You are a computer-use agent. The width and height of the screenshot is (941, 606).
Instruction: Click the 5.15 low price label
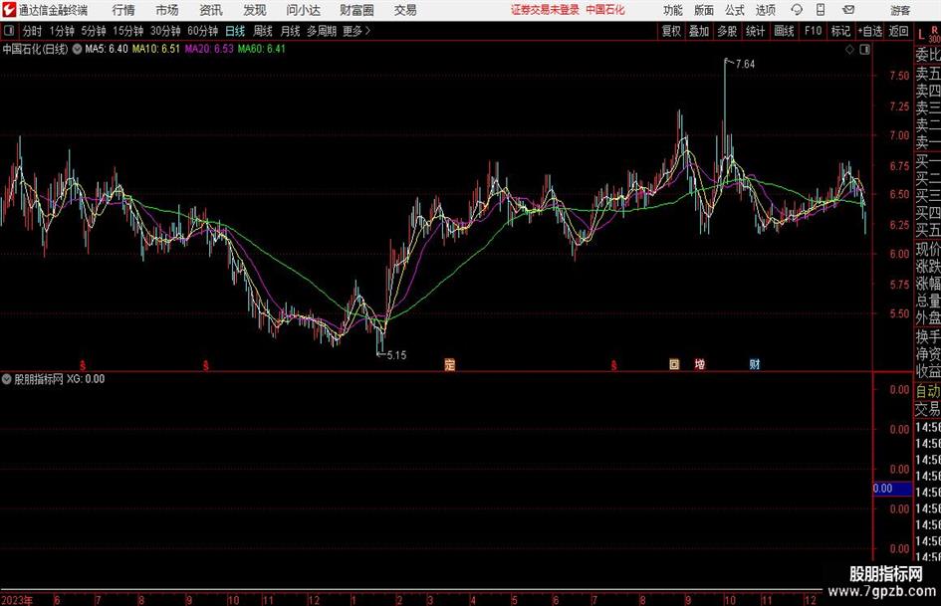396,355
